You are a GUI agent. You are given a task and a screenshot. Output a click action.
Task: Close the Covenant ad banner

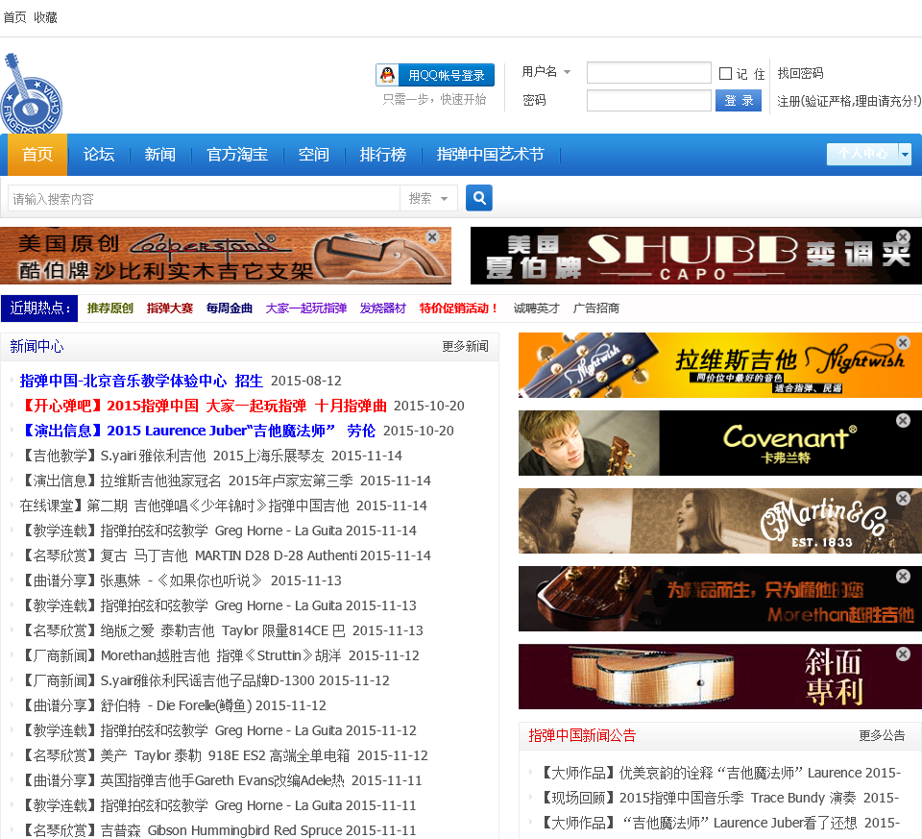click(903, 420)
